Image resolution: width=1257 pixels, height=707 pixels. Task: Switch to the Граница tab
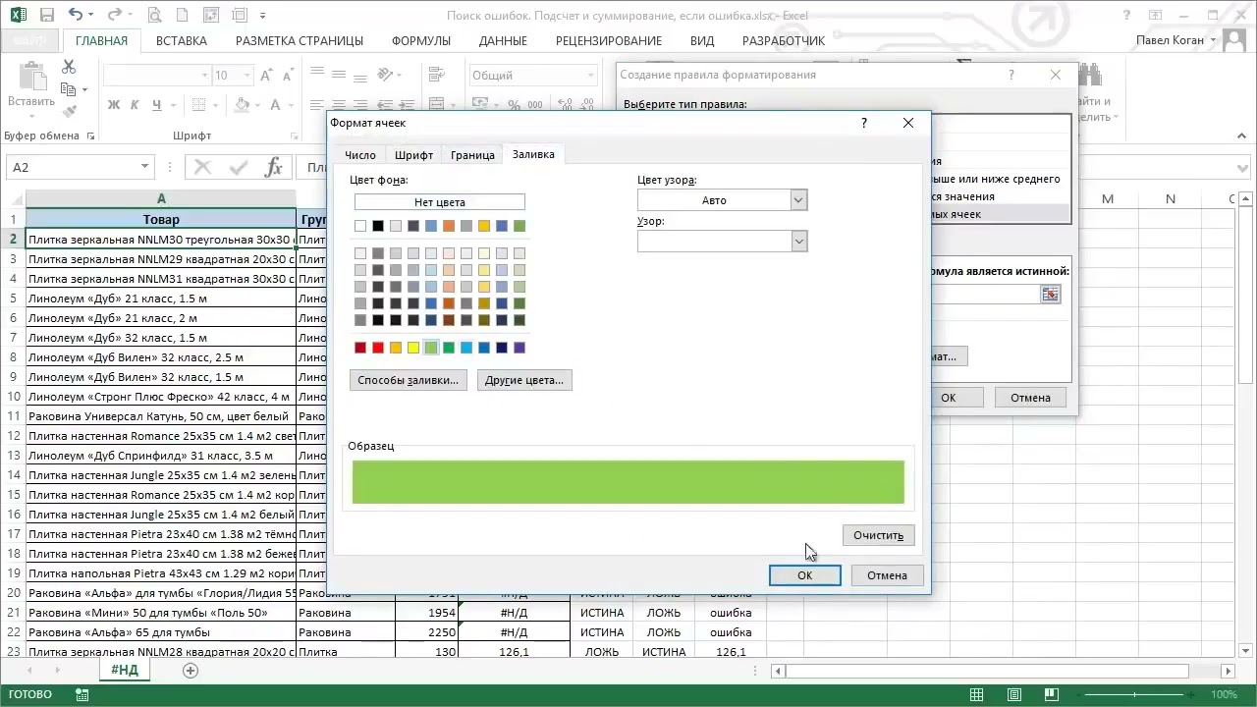(472, 155)
